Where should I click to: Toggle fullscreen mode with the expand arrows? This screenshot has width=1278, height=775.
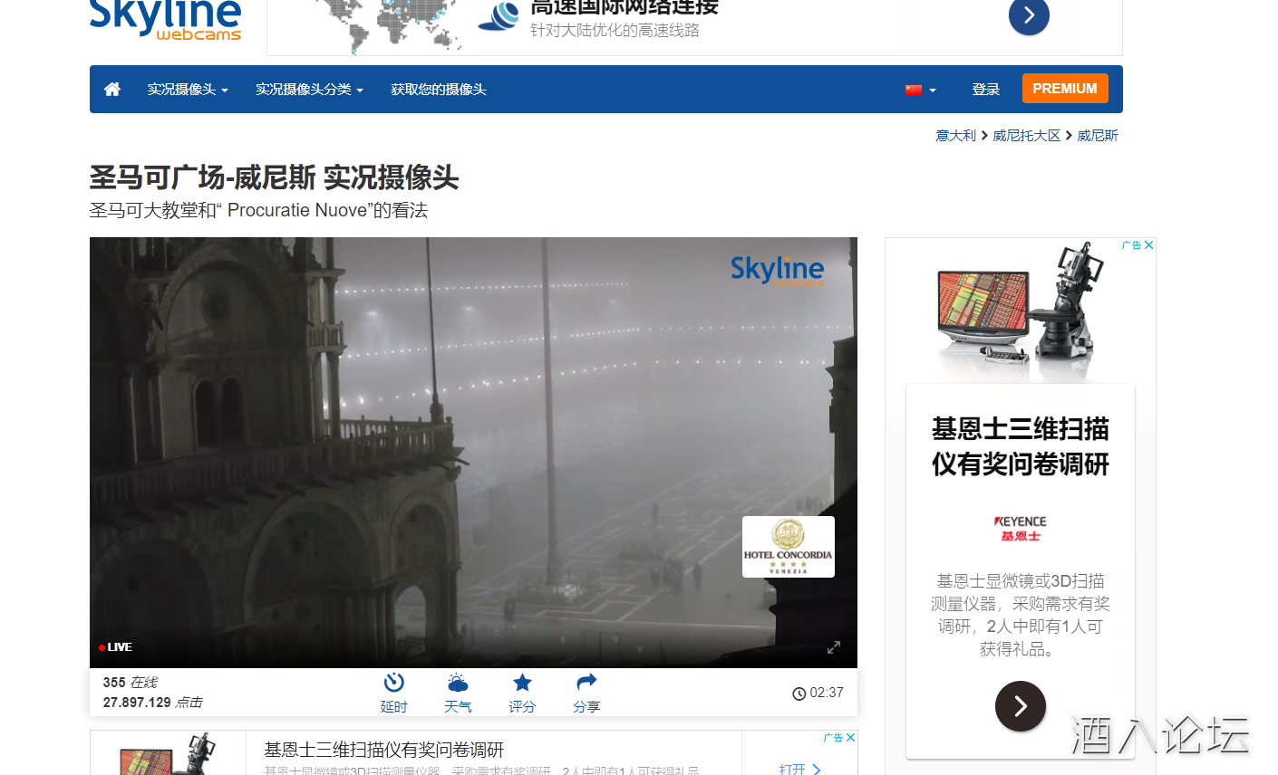(x=833, y=646)
